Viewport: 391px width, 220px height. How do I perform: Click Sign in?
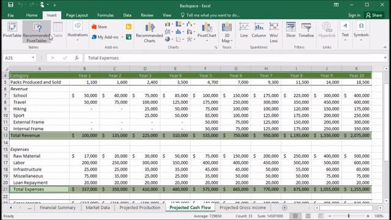(x=354, y=15)
